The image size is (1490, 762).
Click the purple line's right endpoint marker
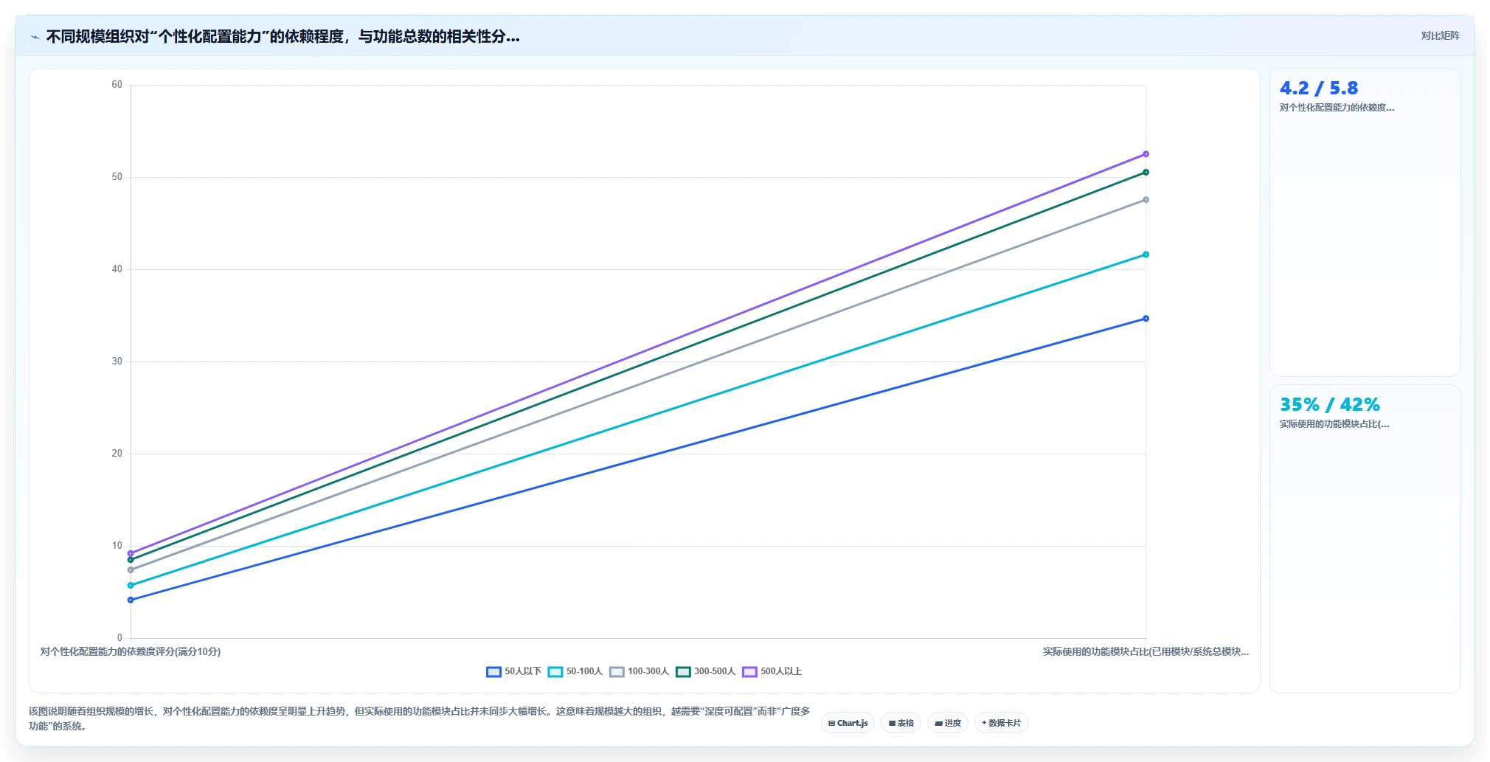(x=1146, y=154)
